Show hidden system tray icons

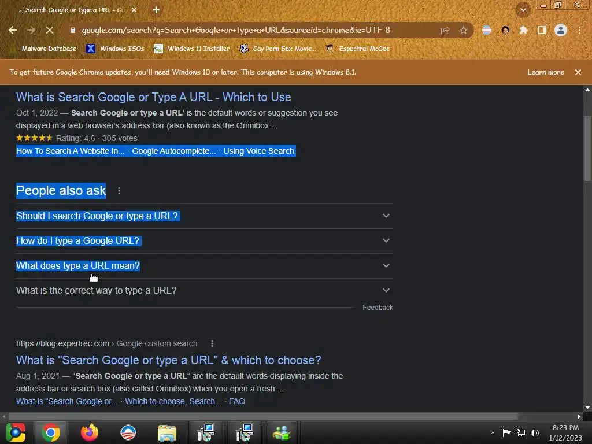point(493,433)
